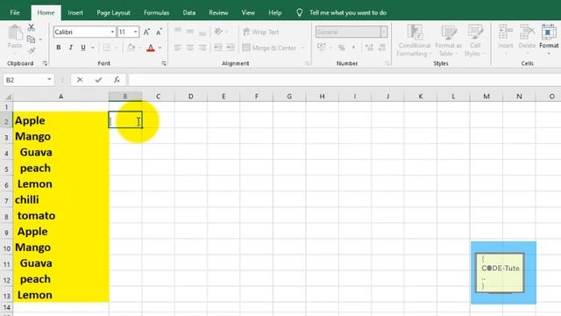Apply Fill Color bucket icon
This screenshot has height=316, width=561.
131,47
